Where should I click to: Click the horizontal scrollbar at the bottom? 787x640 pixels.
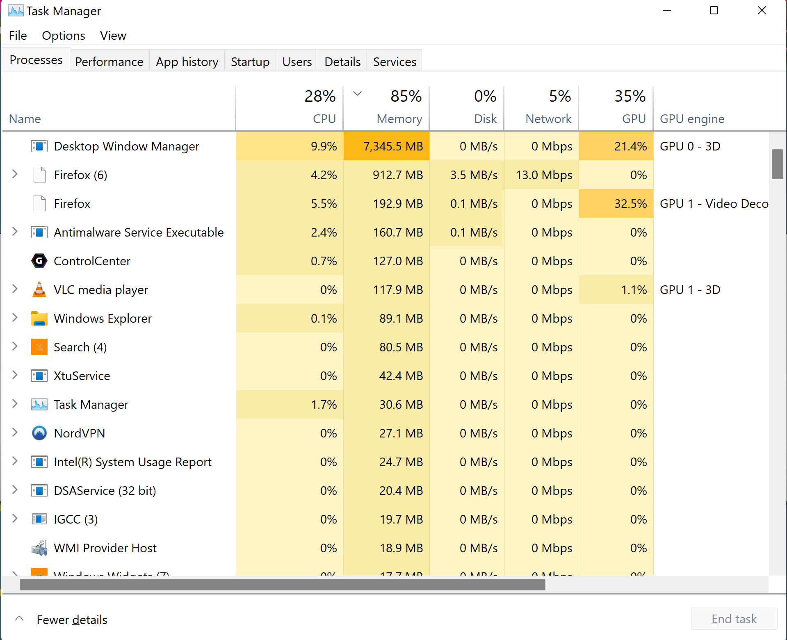click(x=283, y=585)
